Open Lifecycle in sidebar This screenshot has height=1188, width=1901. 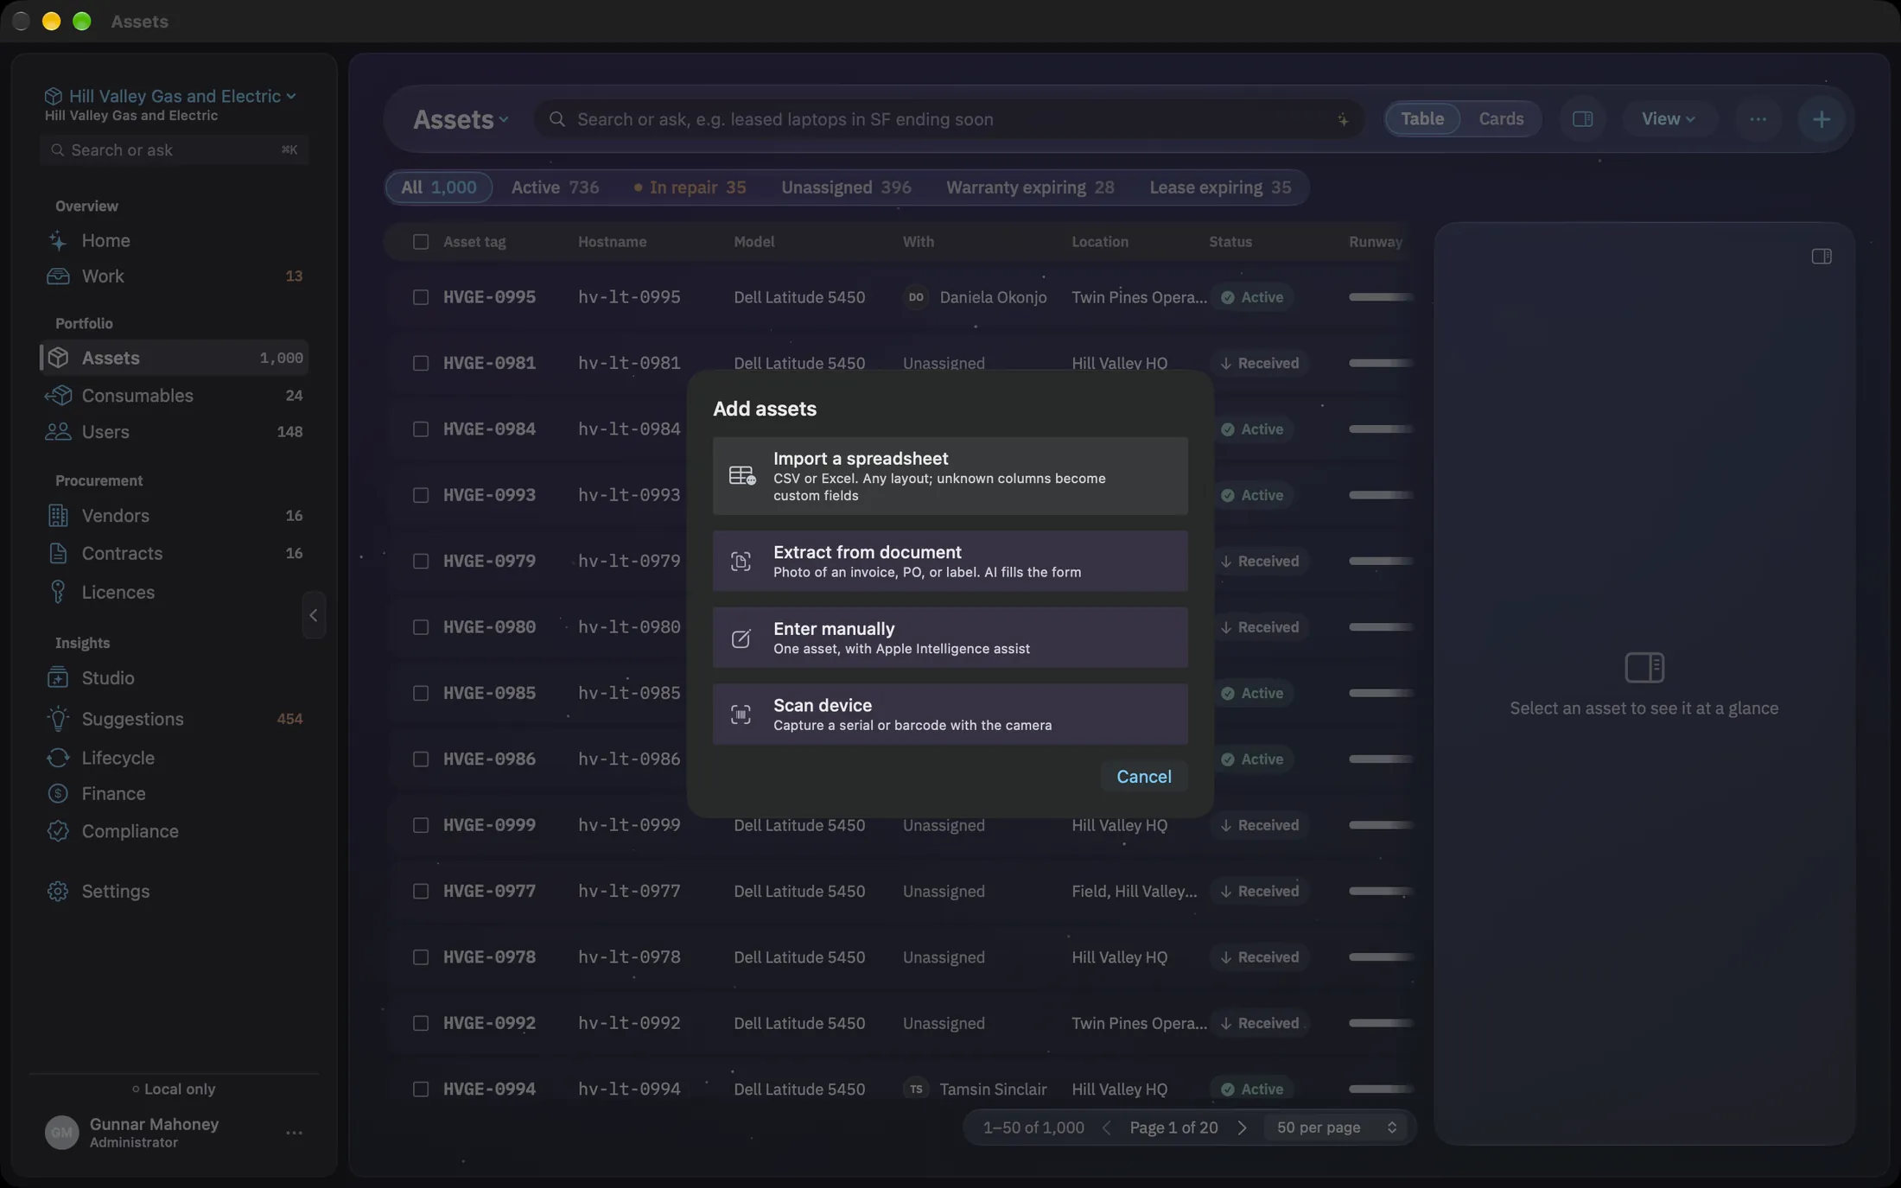click(x=174, y=758)
